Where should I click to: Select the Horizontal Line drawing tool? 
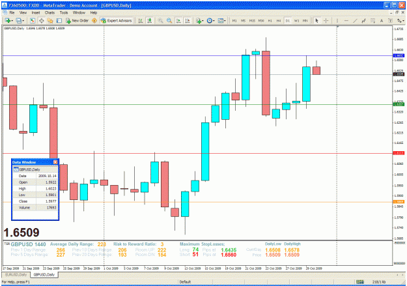pyautogui.click(x=346, y=20)
